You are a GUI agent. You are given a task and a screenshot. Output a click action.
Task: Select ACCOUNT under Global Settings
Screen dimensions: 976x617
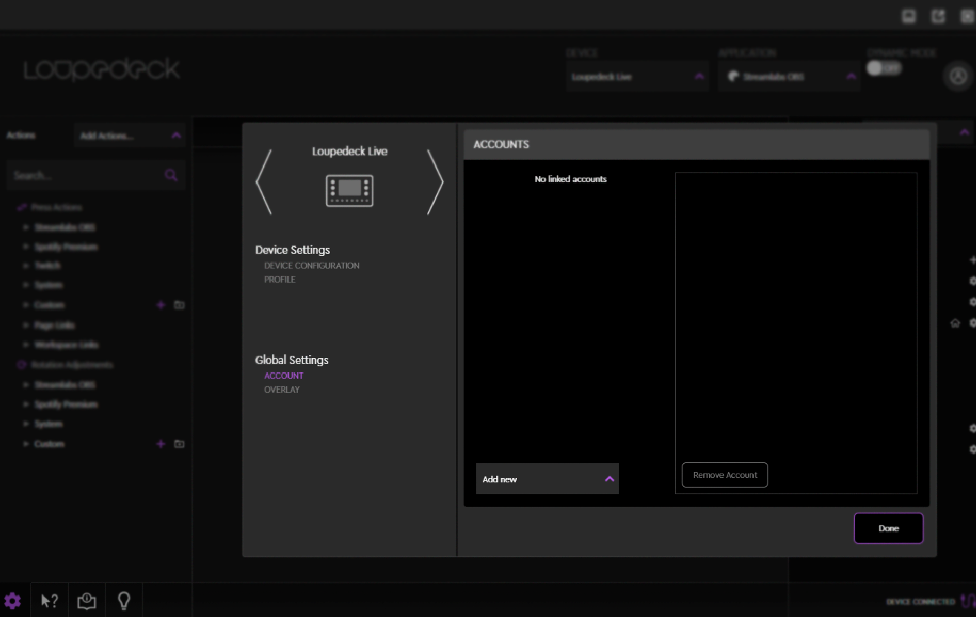[x=284, y=376]
